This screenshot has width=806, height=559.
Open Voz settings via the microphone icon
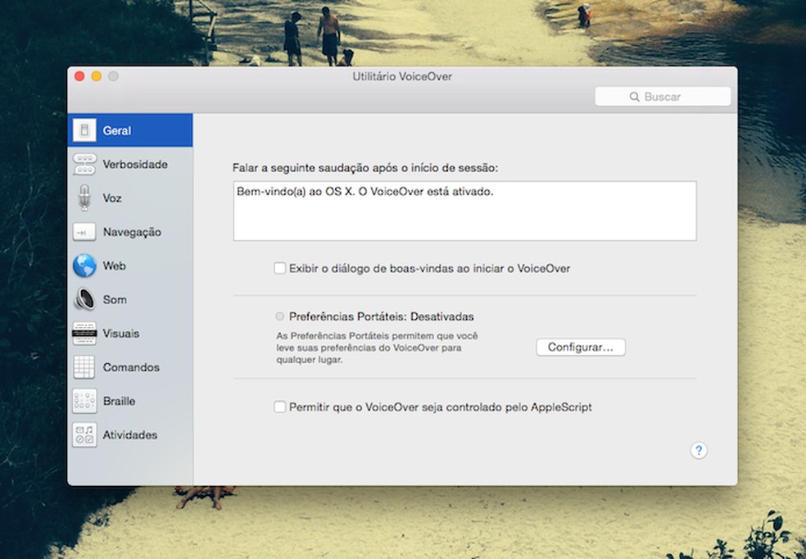[x=84, y=198]
